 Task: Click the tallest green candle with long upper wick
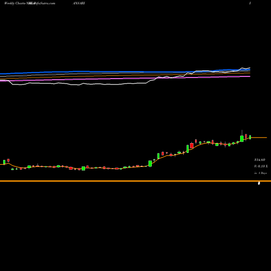click(242, 136)
